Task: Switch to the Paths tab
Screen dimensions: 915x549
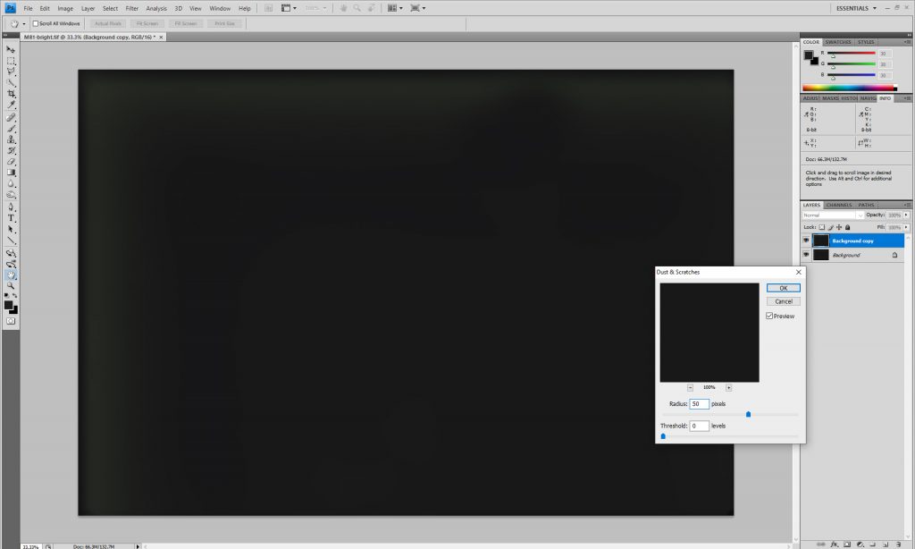Action: tap(866, 205)
